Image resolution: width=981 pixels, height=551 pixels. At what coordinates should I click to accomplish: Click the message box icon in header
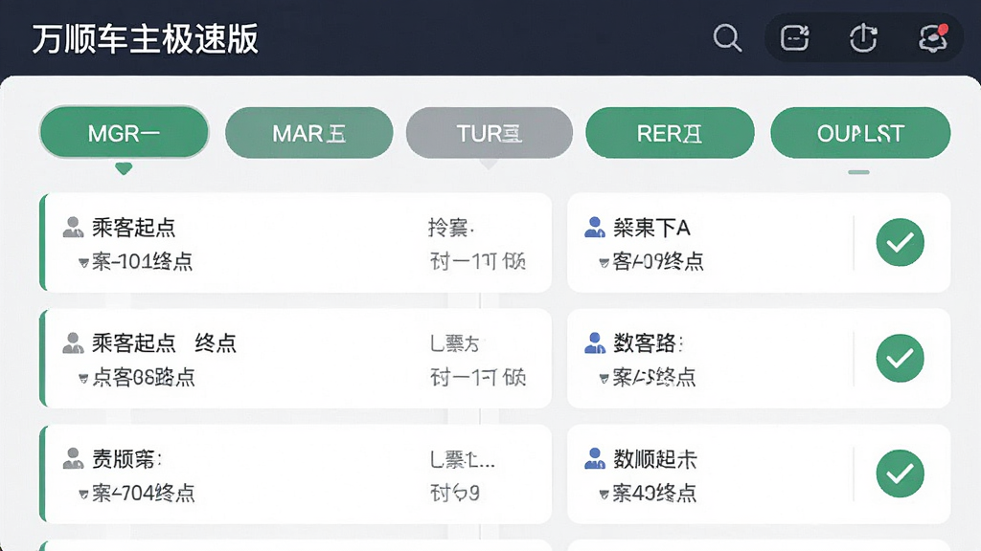click(794, 38)
